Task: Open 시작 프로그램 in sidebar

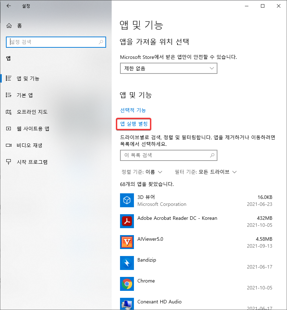Action: [x=32, y=162]
